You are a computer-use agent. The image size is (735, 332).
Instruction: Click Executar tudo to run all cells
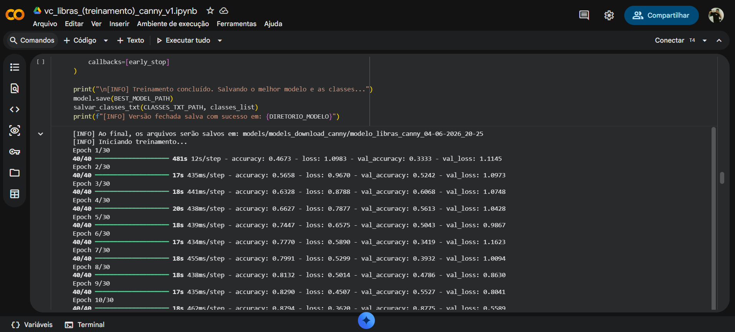183,40
